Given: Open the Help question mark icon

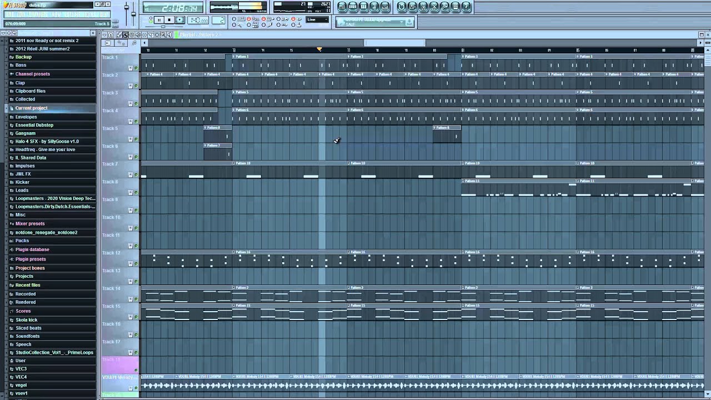Looking at the screenshot, I should (466, 7).
